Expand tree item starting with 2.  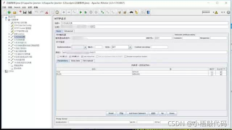pos(9,40)
